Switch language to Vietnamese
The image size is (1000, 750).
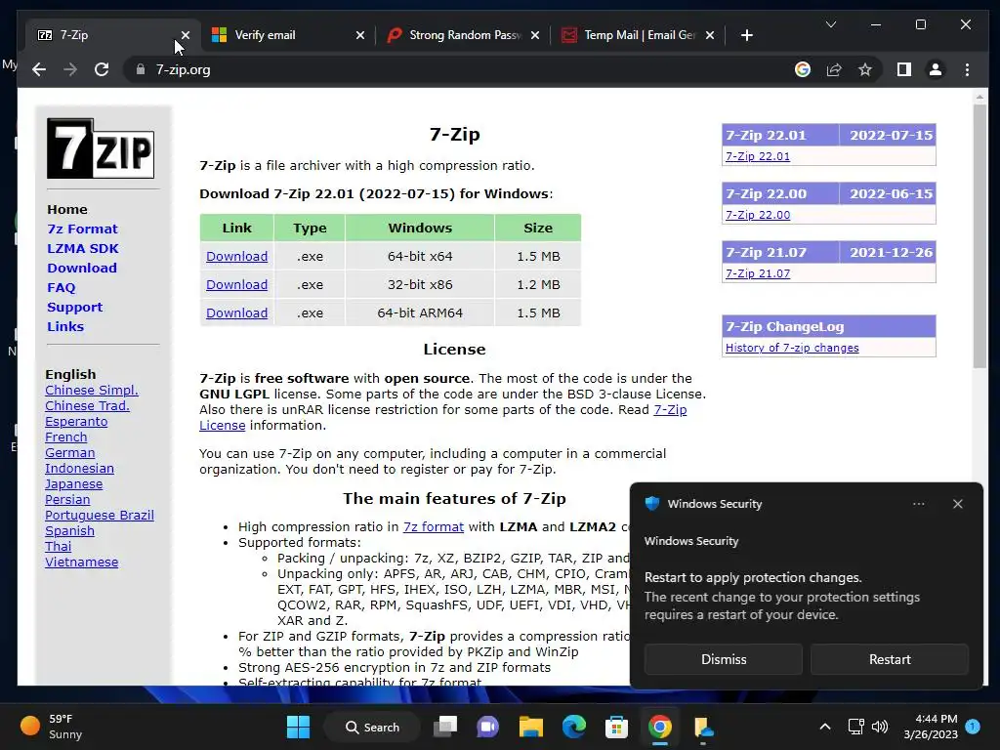point(82,562)
